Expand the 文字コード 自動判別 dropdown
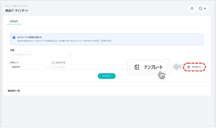The width and height of the screenshot is (216, 128). point(29,67)
